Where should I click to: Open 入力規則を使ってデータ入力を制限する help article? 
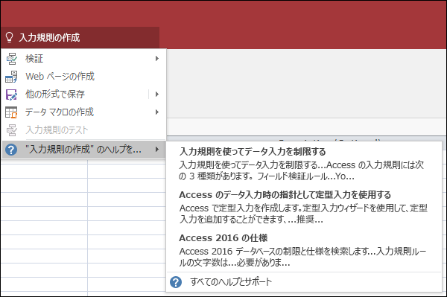(304, 164)
